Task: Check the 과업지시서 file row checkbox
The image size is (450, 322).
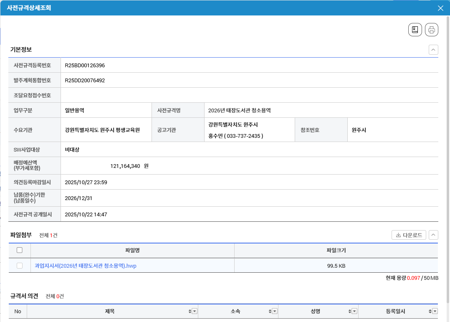Action: [20, 266]
